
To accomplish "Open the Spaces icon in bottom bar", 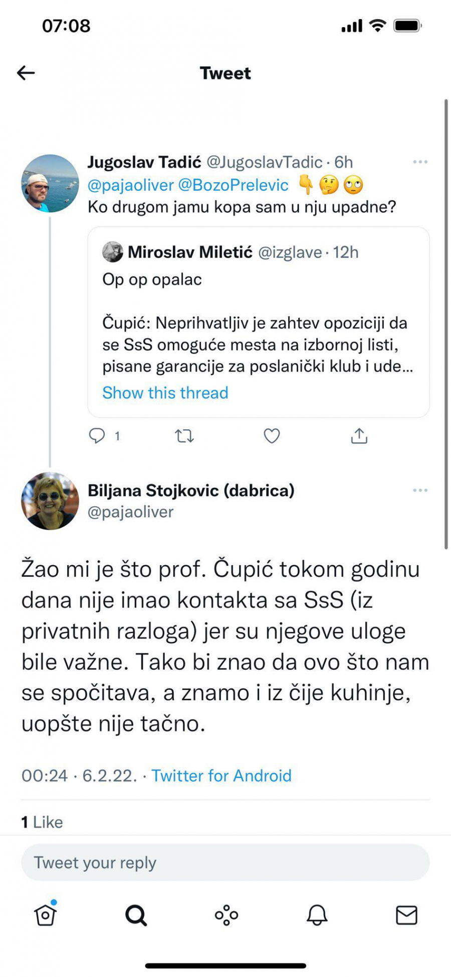I will (x=225, y=915).
